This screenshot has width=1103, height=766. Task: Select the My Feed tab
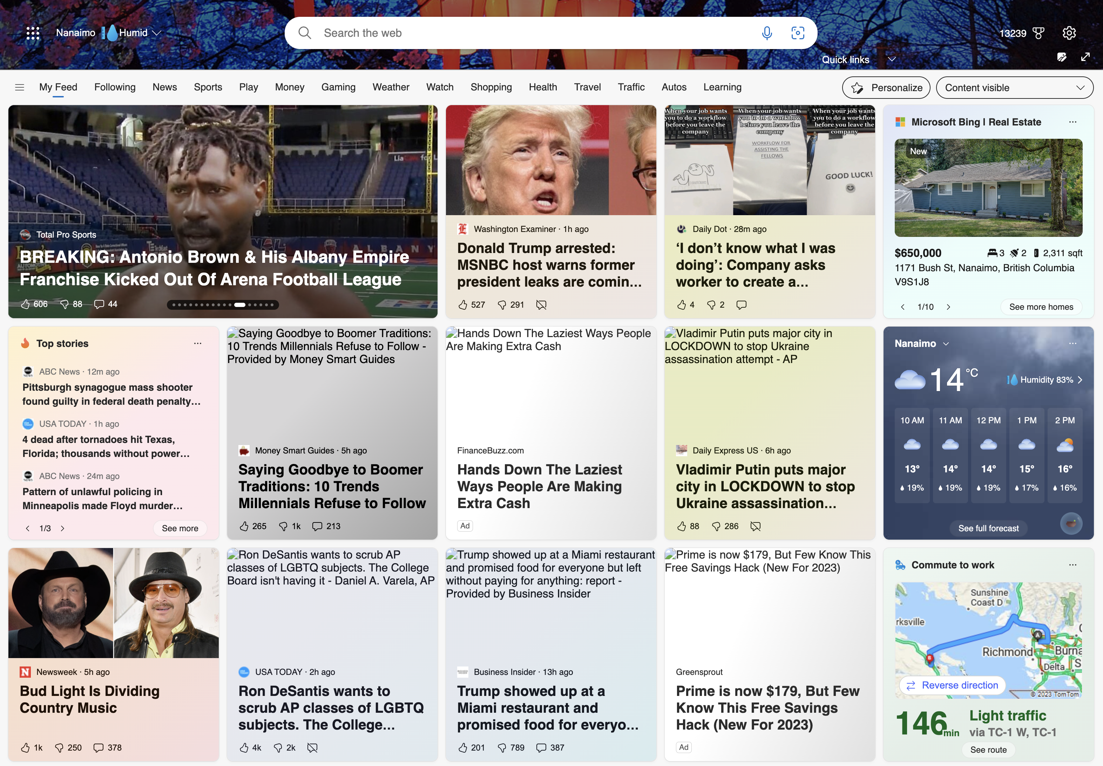pyautogui.click(x=58, y=87)
